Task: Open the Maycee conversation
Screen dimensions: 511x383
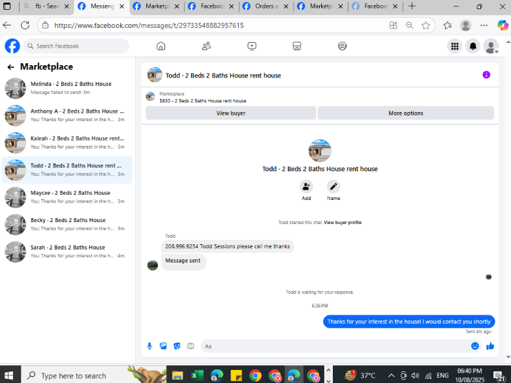Action: pos(67,197)
